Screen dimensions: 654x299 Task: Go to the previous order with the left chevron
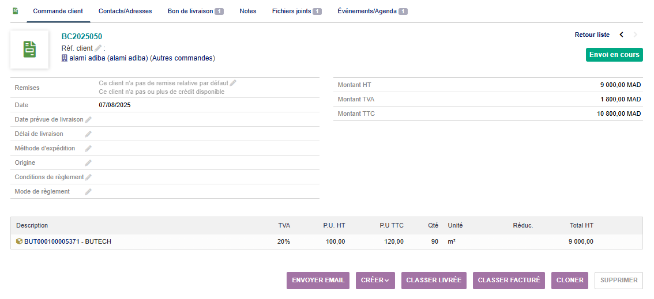pos(621,35)
